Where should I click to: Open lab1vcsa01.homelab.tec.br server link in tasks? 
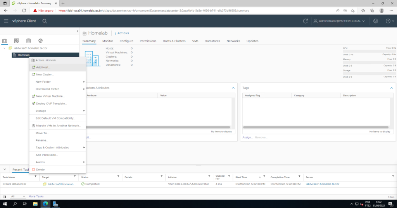point(322,184)
